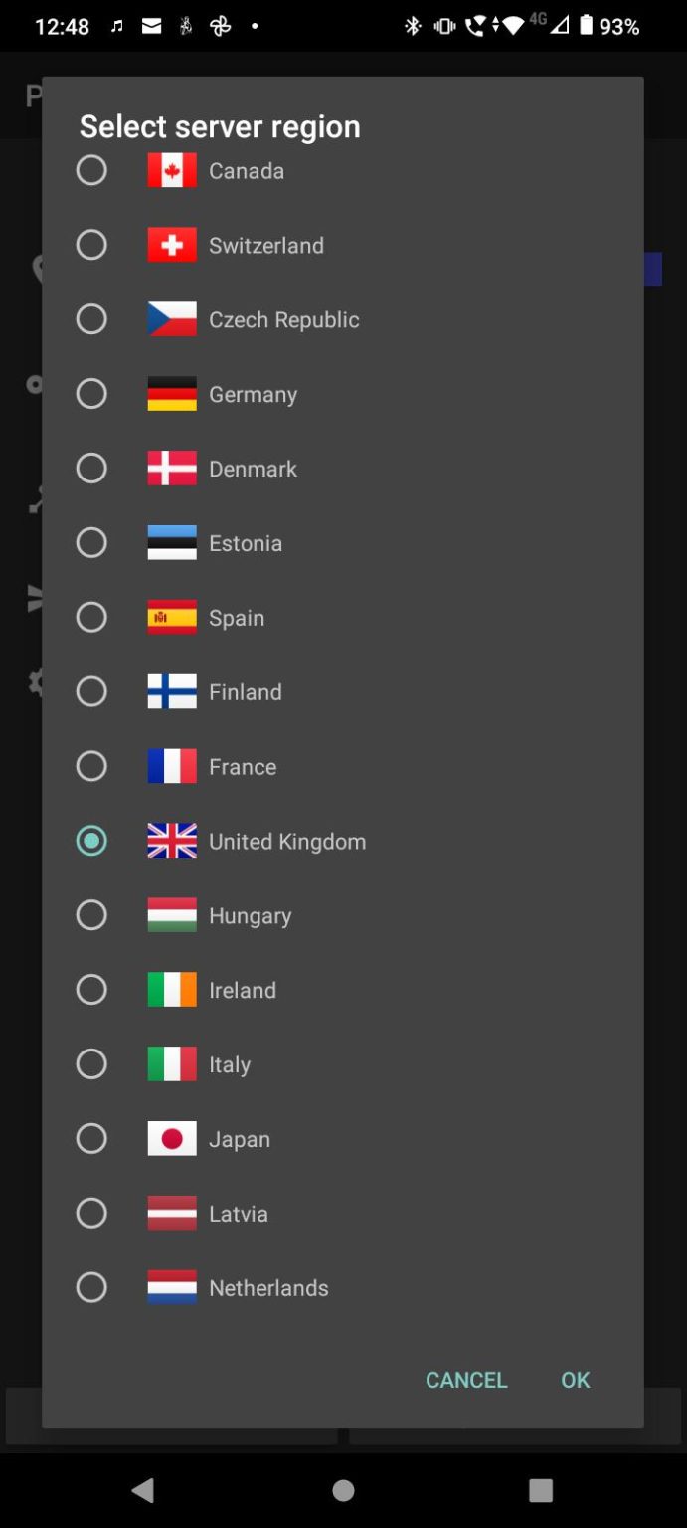The image size is (687, 1528).
Task: Click the Italy flag icon
Action: click(x=171, y=1064)
